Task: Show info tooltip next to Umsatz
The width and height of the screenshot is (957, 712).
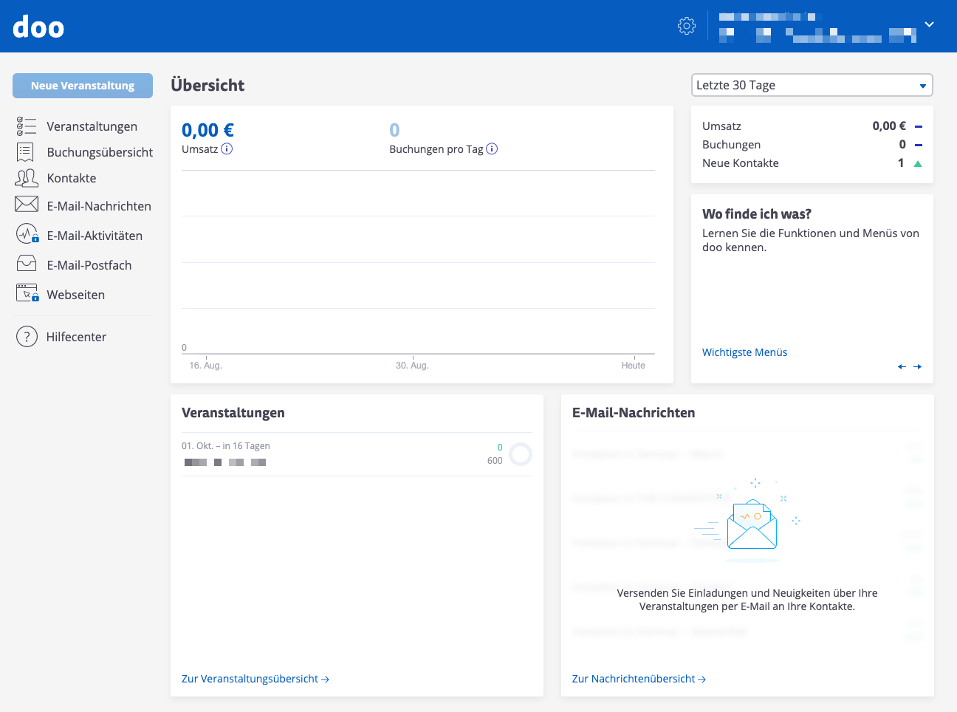Action: point(227,149)
